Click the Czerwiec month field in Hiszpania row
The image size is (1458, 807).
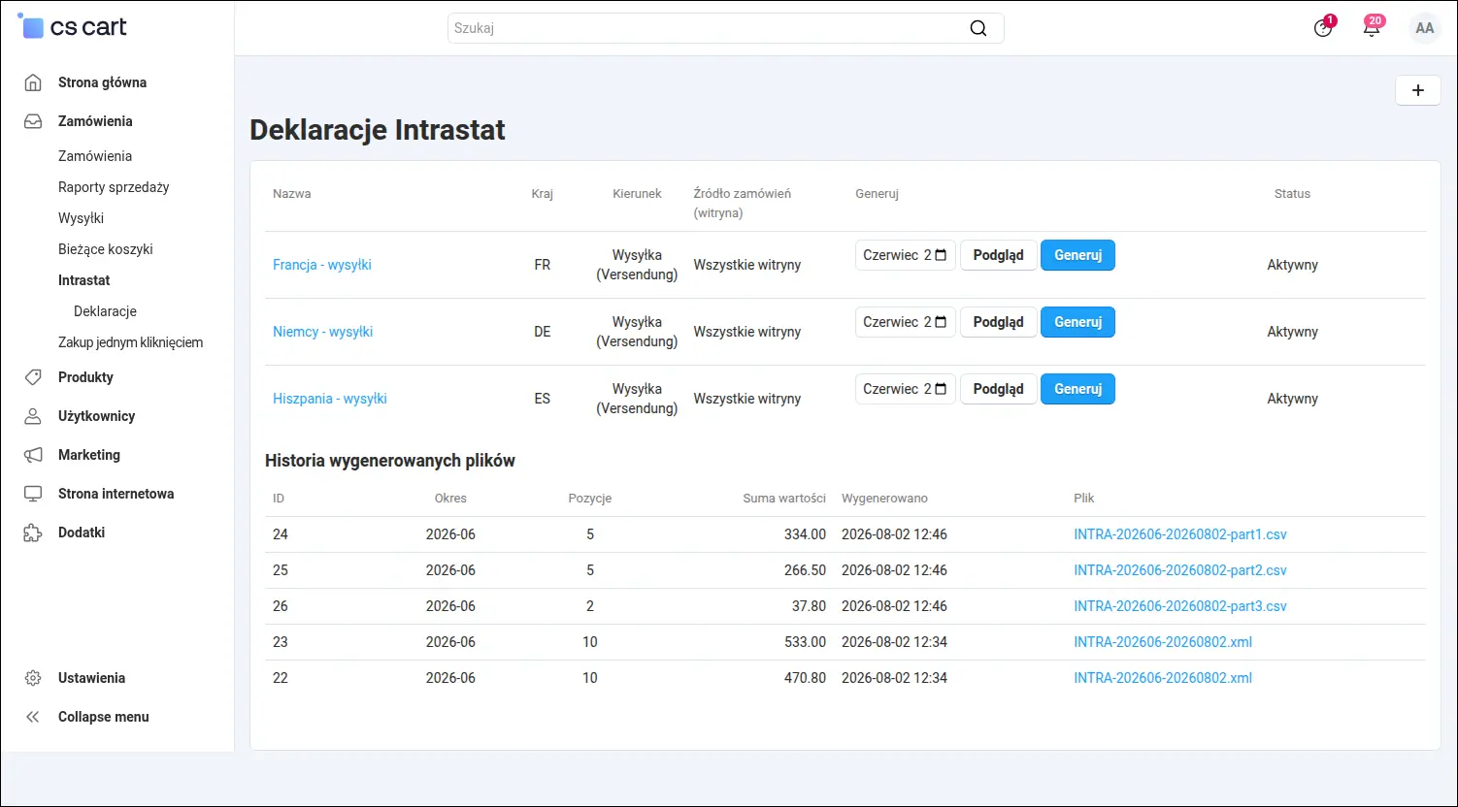906,389
